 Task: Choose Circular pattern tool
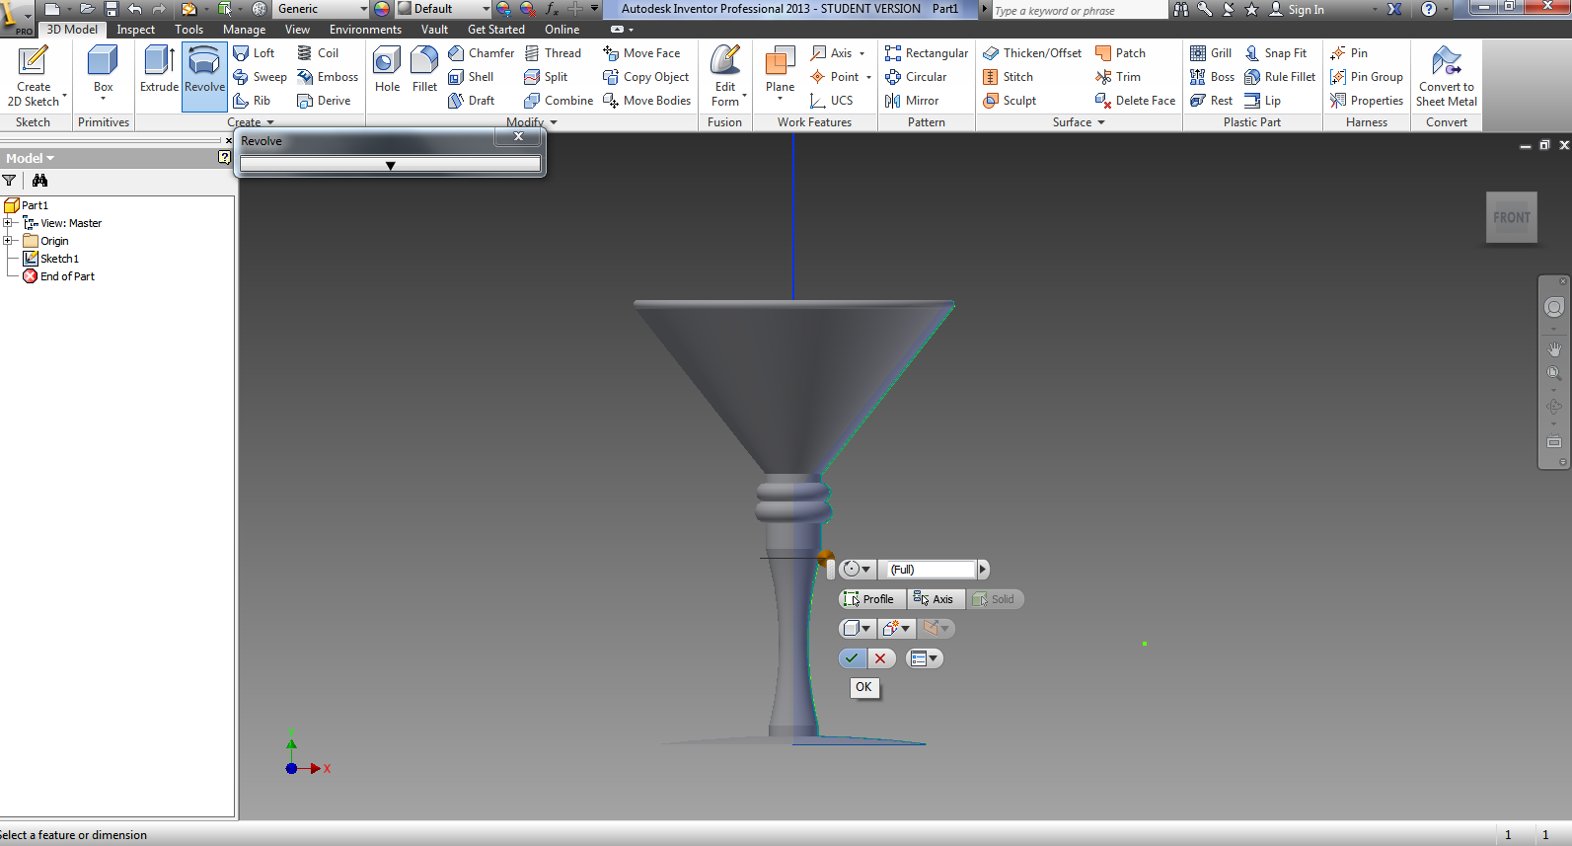pyautogui.click(x=916, y=77)
